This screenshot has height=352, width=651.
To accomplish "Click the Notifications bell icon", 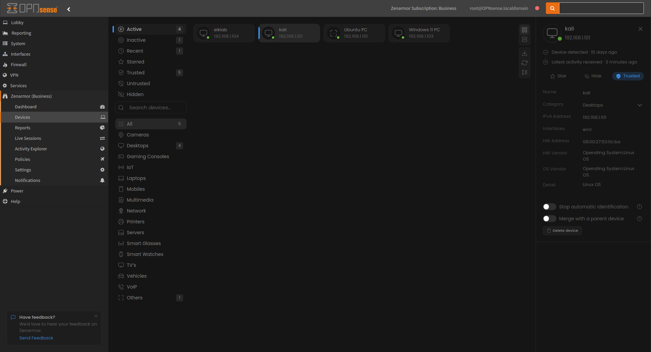I will point(102,180).
